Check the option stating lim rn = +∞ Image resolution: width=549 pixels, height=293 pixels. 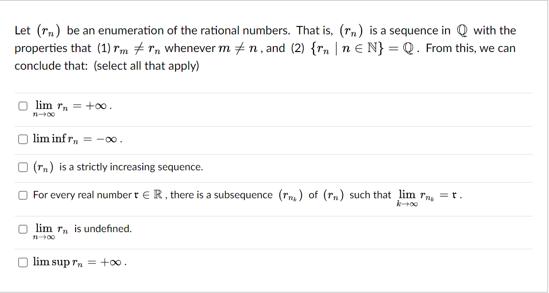click(x=23, y=105)
